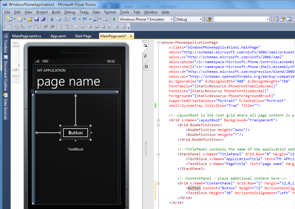This screenshot has height=209, width=295.
Task: Save the current file with Save icon
Action: coord(36,19)
